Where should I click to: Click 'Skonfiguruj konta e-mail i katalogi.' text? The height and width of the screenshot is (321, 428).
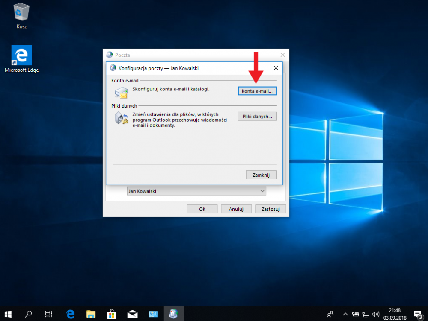tap(171, 89)
